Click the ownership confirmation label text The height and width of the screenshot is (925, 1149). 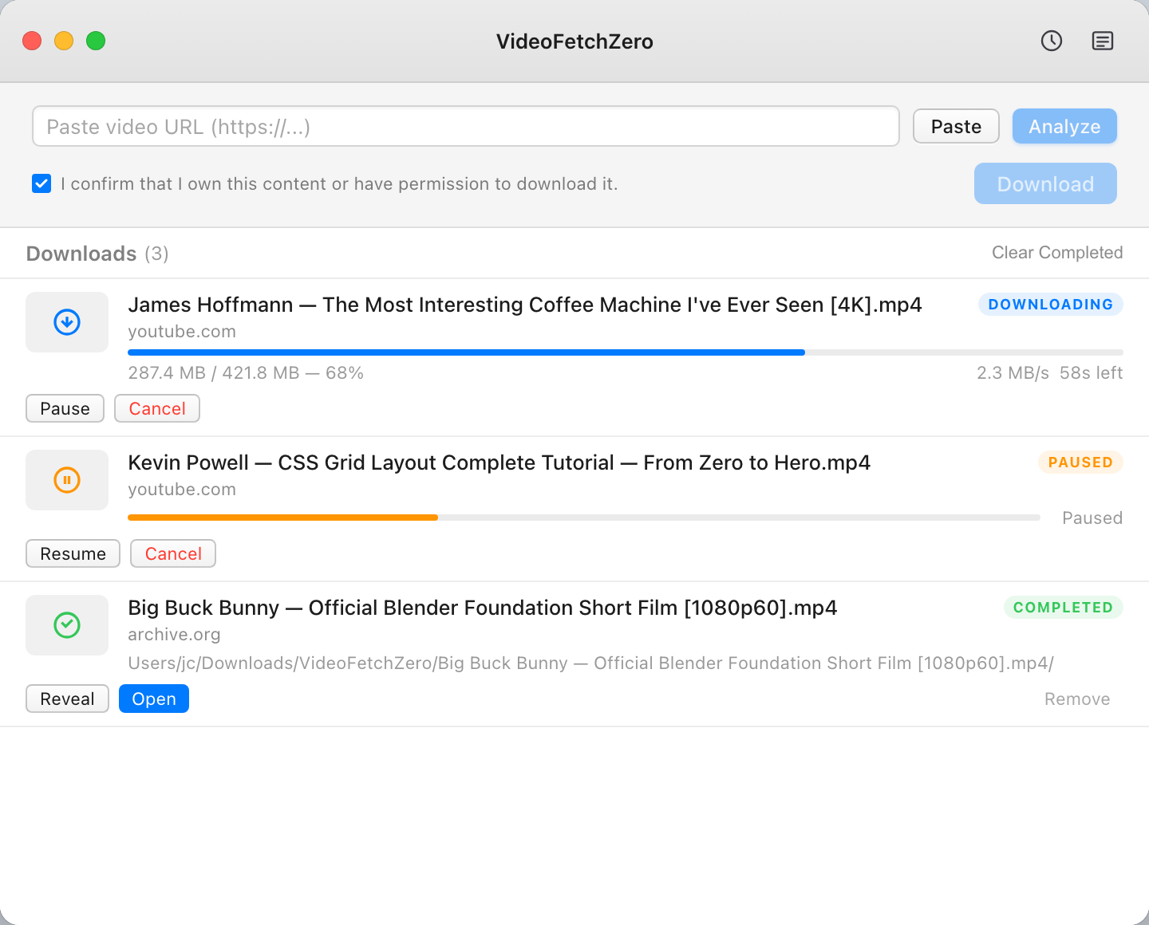tap(339, 184)
